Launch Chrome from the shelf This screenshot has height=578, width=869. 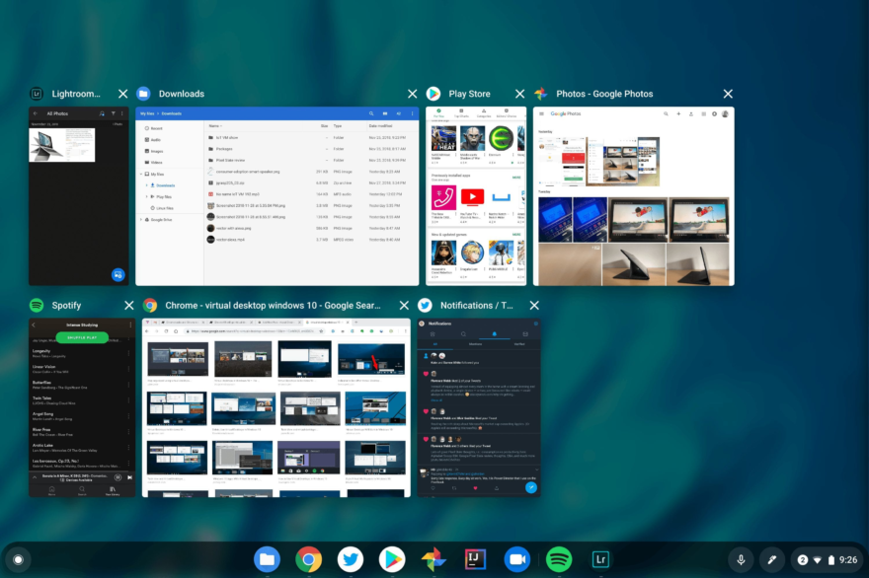309,559
